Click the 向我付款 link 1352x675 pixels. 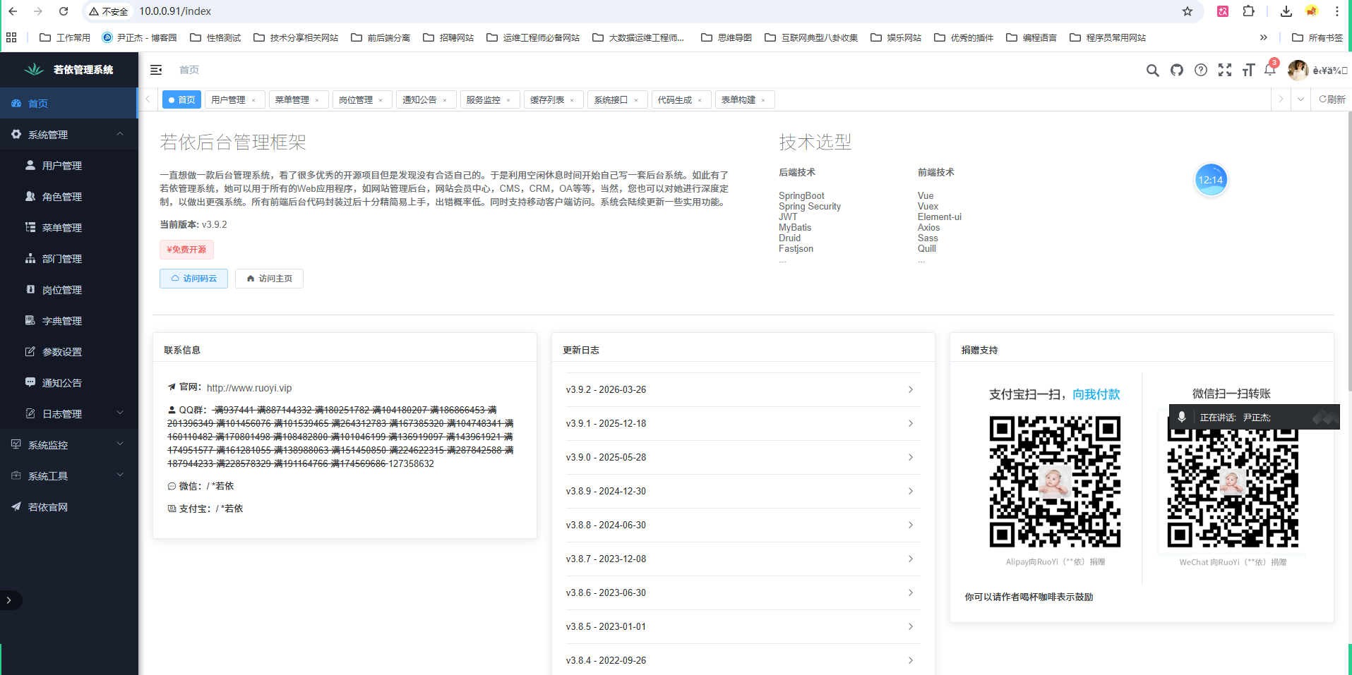pos(1096,394)
